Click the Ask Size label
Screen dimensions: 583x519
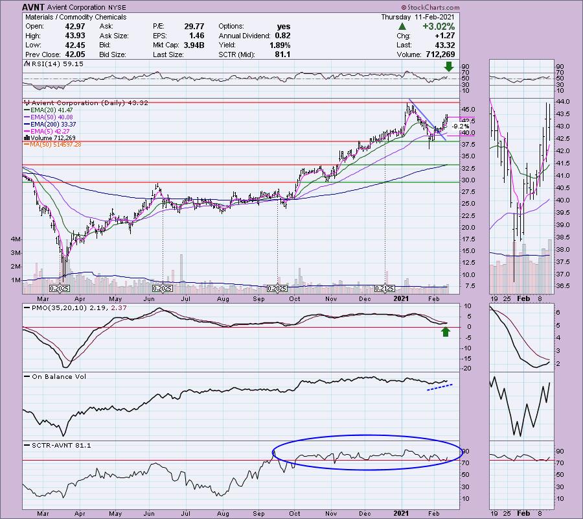[x=114, y=36]
